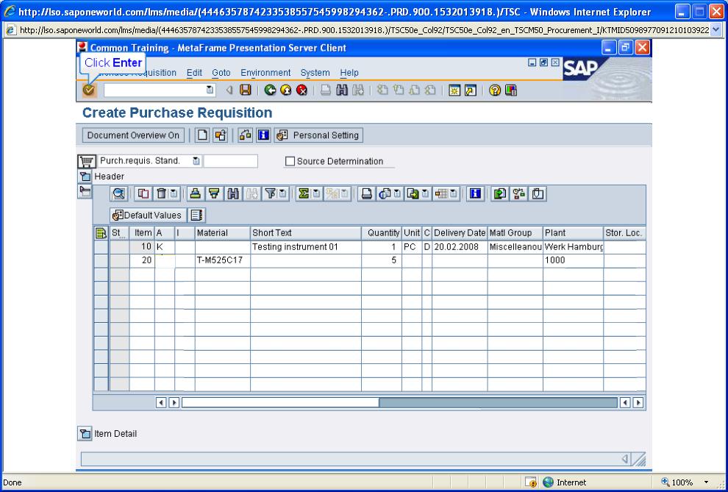The width and height of the screenshot is (728, 492).
Task: Click the Set filter funnel icon
Action: coord(270,193)
